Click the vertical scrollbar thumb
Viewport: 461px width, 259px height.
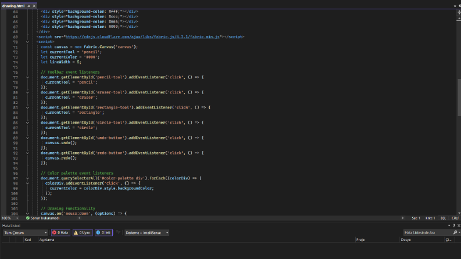pos(459,98)
